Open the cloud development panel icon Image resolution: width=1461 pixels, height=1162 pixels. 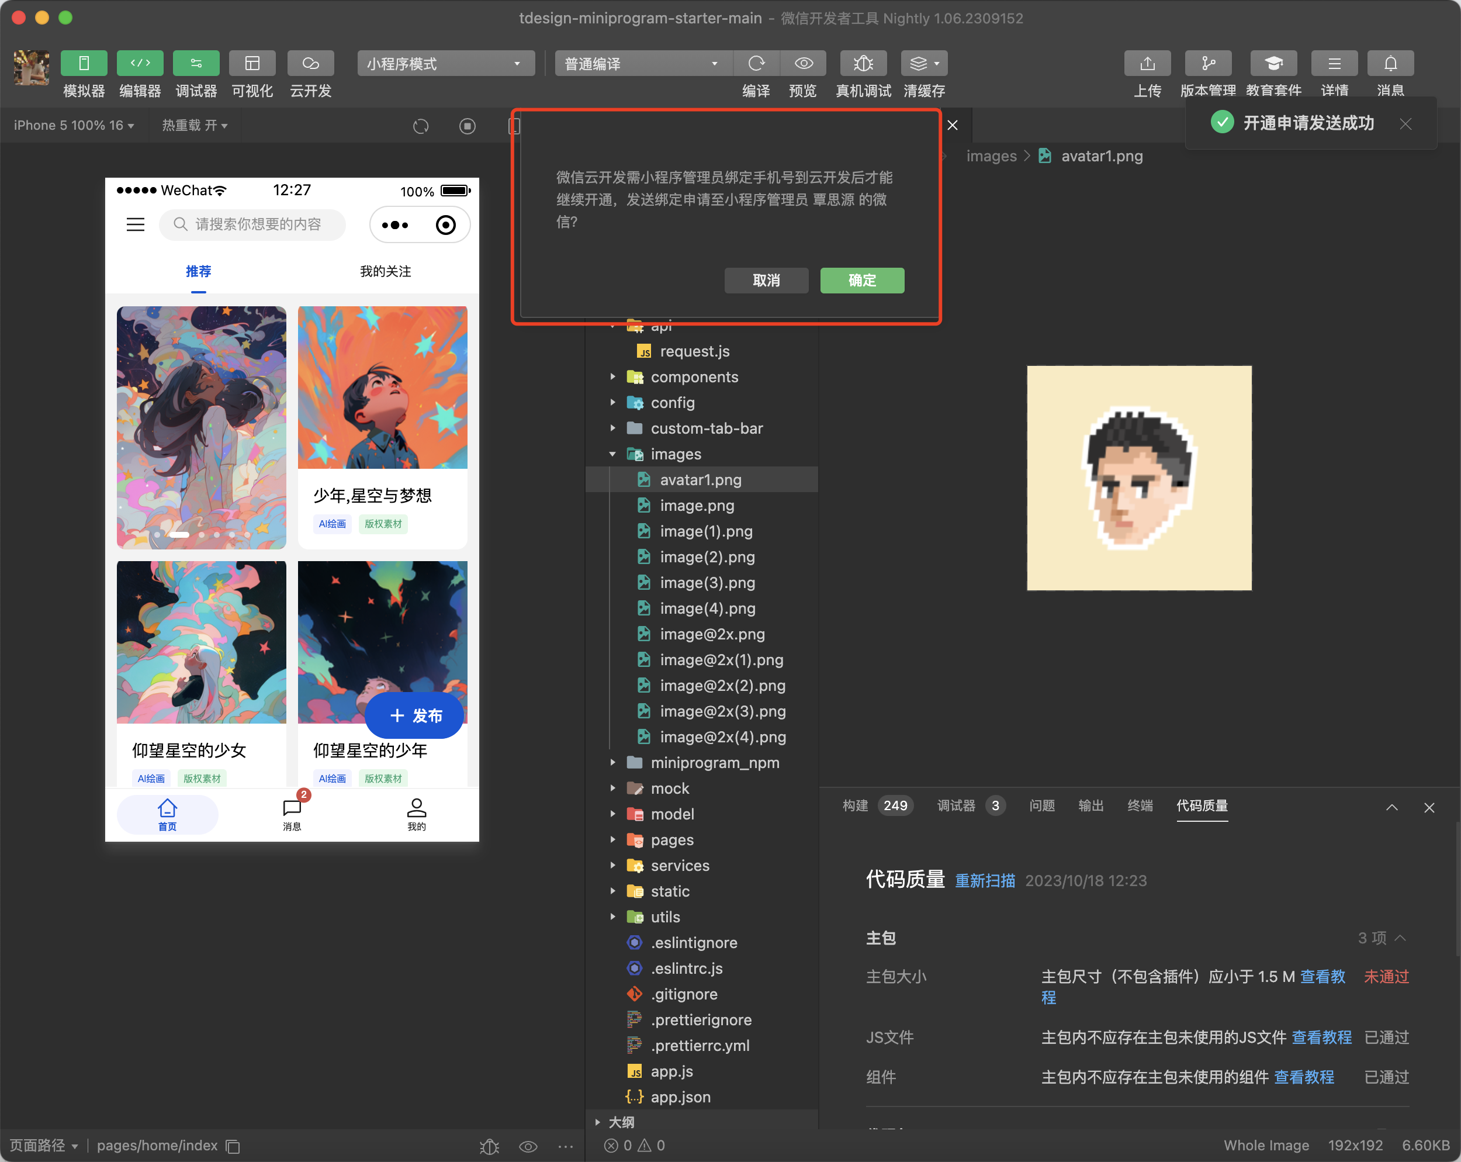click(310, 64)
